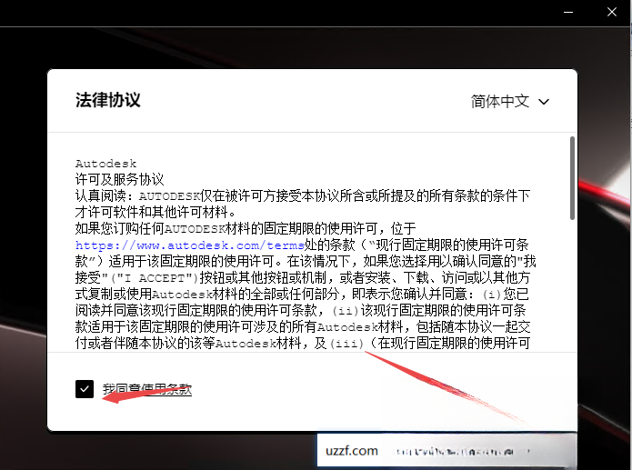The height and width of the screenshot is (470, 632).
Task: Click the scrollbar track below the thumb
Action: [572, 285]
